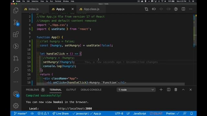Maximize terminal panel with chevron up
Screen dimensions: 207x116
[183, 90]
